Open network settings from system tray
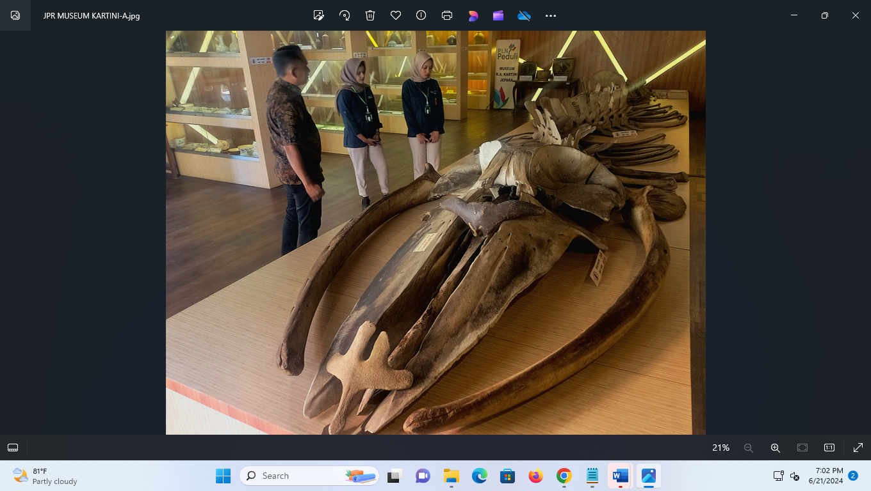 (779, 476)
